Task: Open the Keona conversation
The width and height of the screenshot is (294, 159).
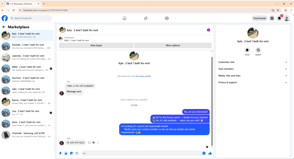Action: (27, 102)
